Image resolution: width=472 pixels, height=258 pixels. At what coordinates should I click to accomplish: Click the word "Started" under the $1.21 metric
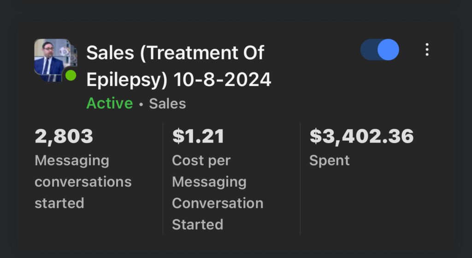[197, 224]
